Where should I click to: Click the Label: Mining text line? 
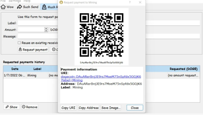coord(72,87)
